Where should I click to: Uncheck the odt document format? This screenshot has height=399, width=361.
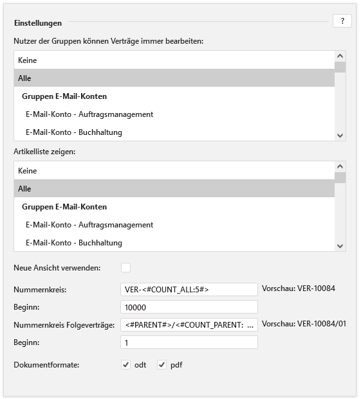click(x=125, y=365)
